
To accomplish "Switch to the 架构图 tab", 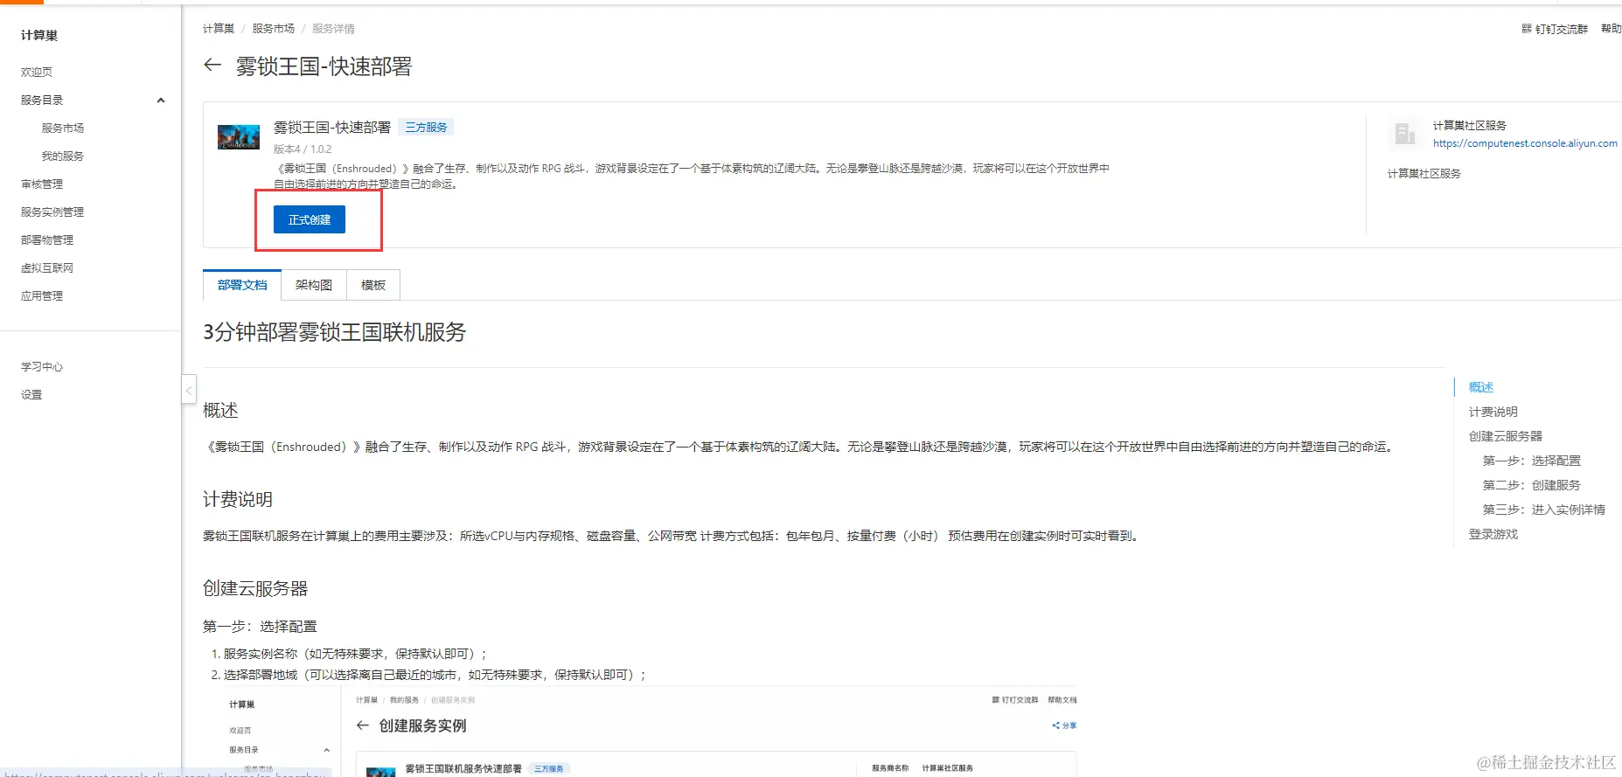I will [314, 285].
